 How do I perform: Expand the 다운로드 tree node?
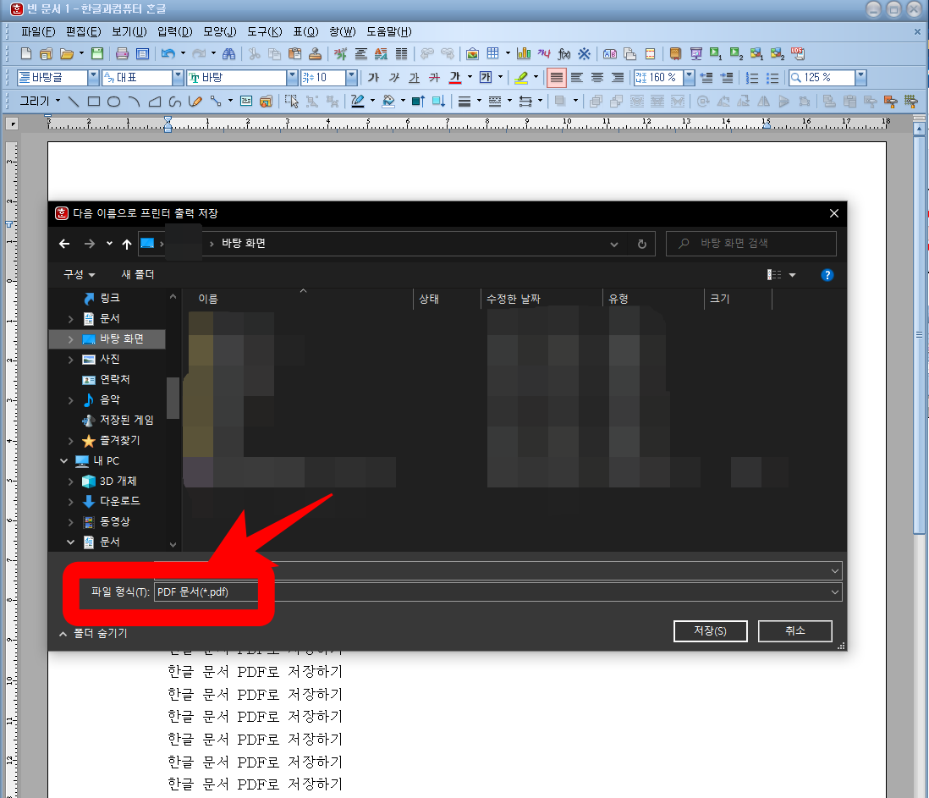click(x=70, y=502)
